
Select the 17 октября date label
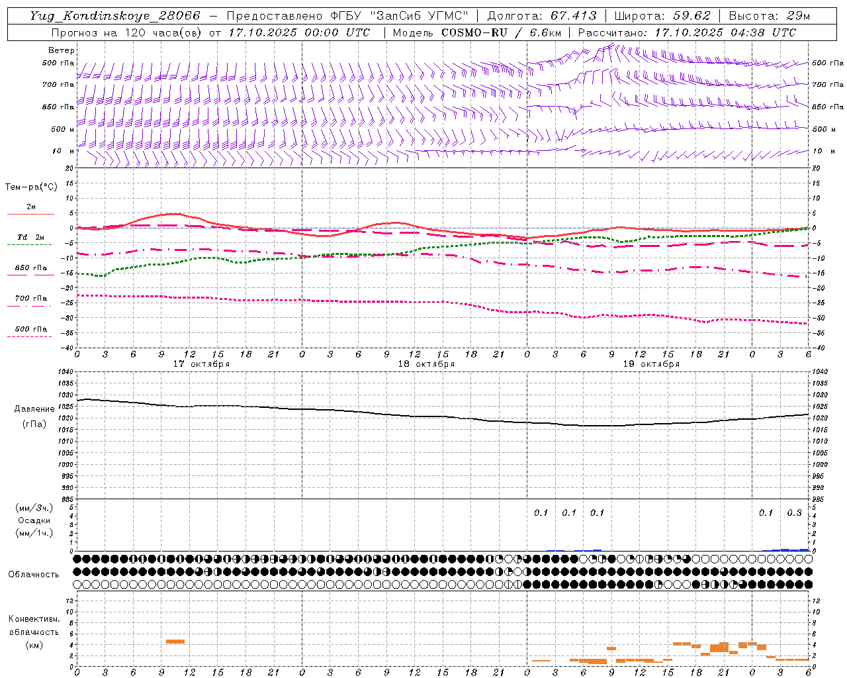pyautogui.click(x=201, y=364)
